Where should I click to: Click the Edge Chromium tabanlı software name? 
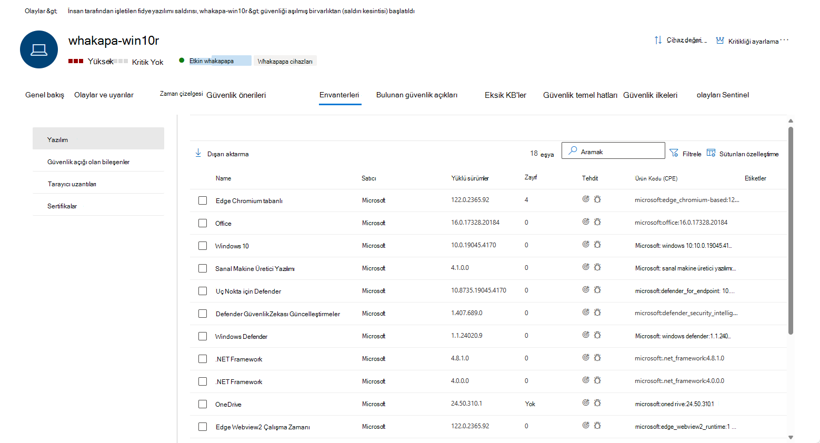[x=249, y=201]
